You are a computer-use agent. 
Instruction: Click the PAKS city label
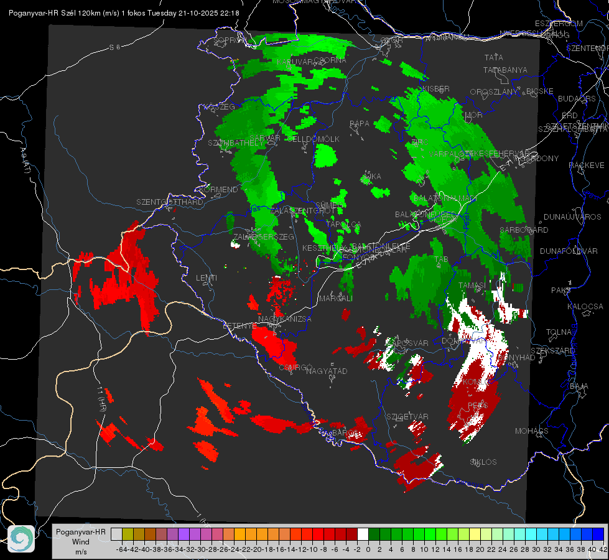click(561, 291)
